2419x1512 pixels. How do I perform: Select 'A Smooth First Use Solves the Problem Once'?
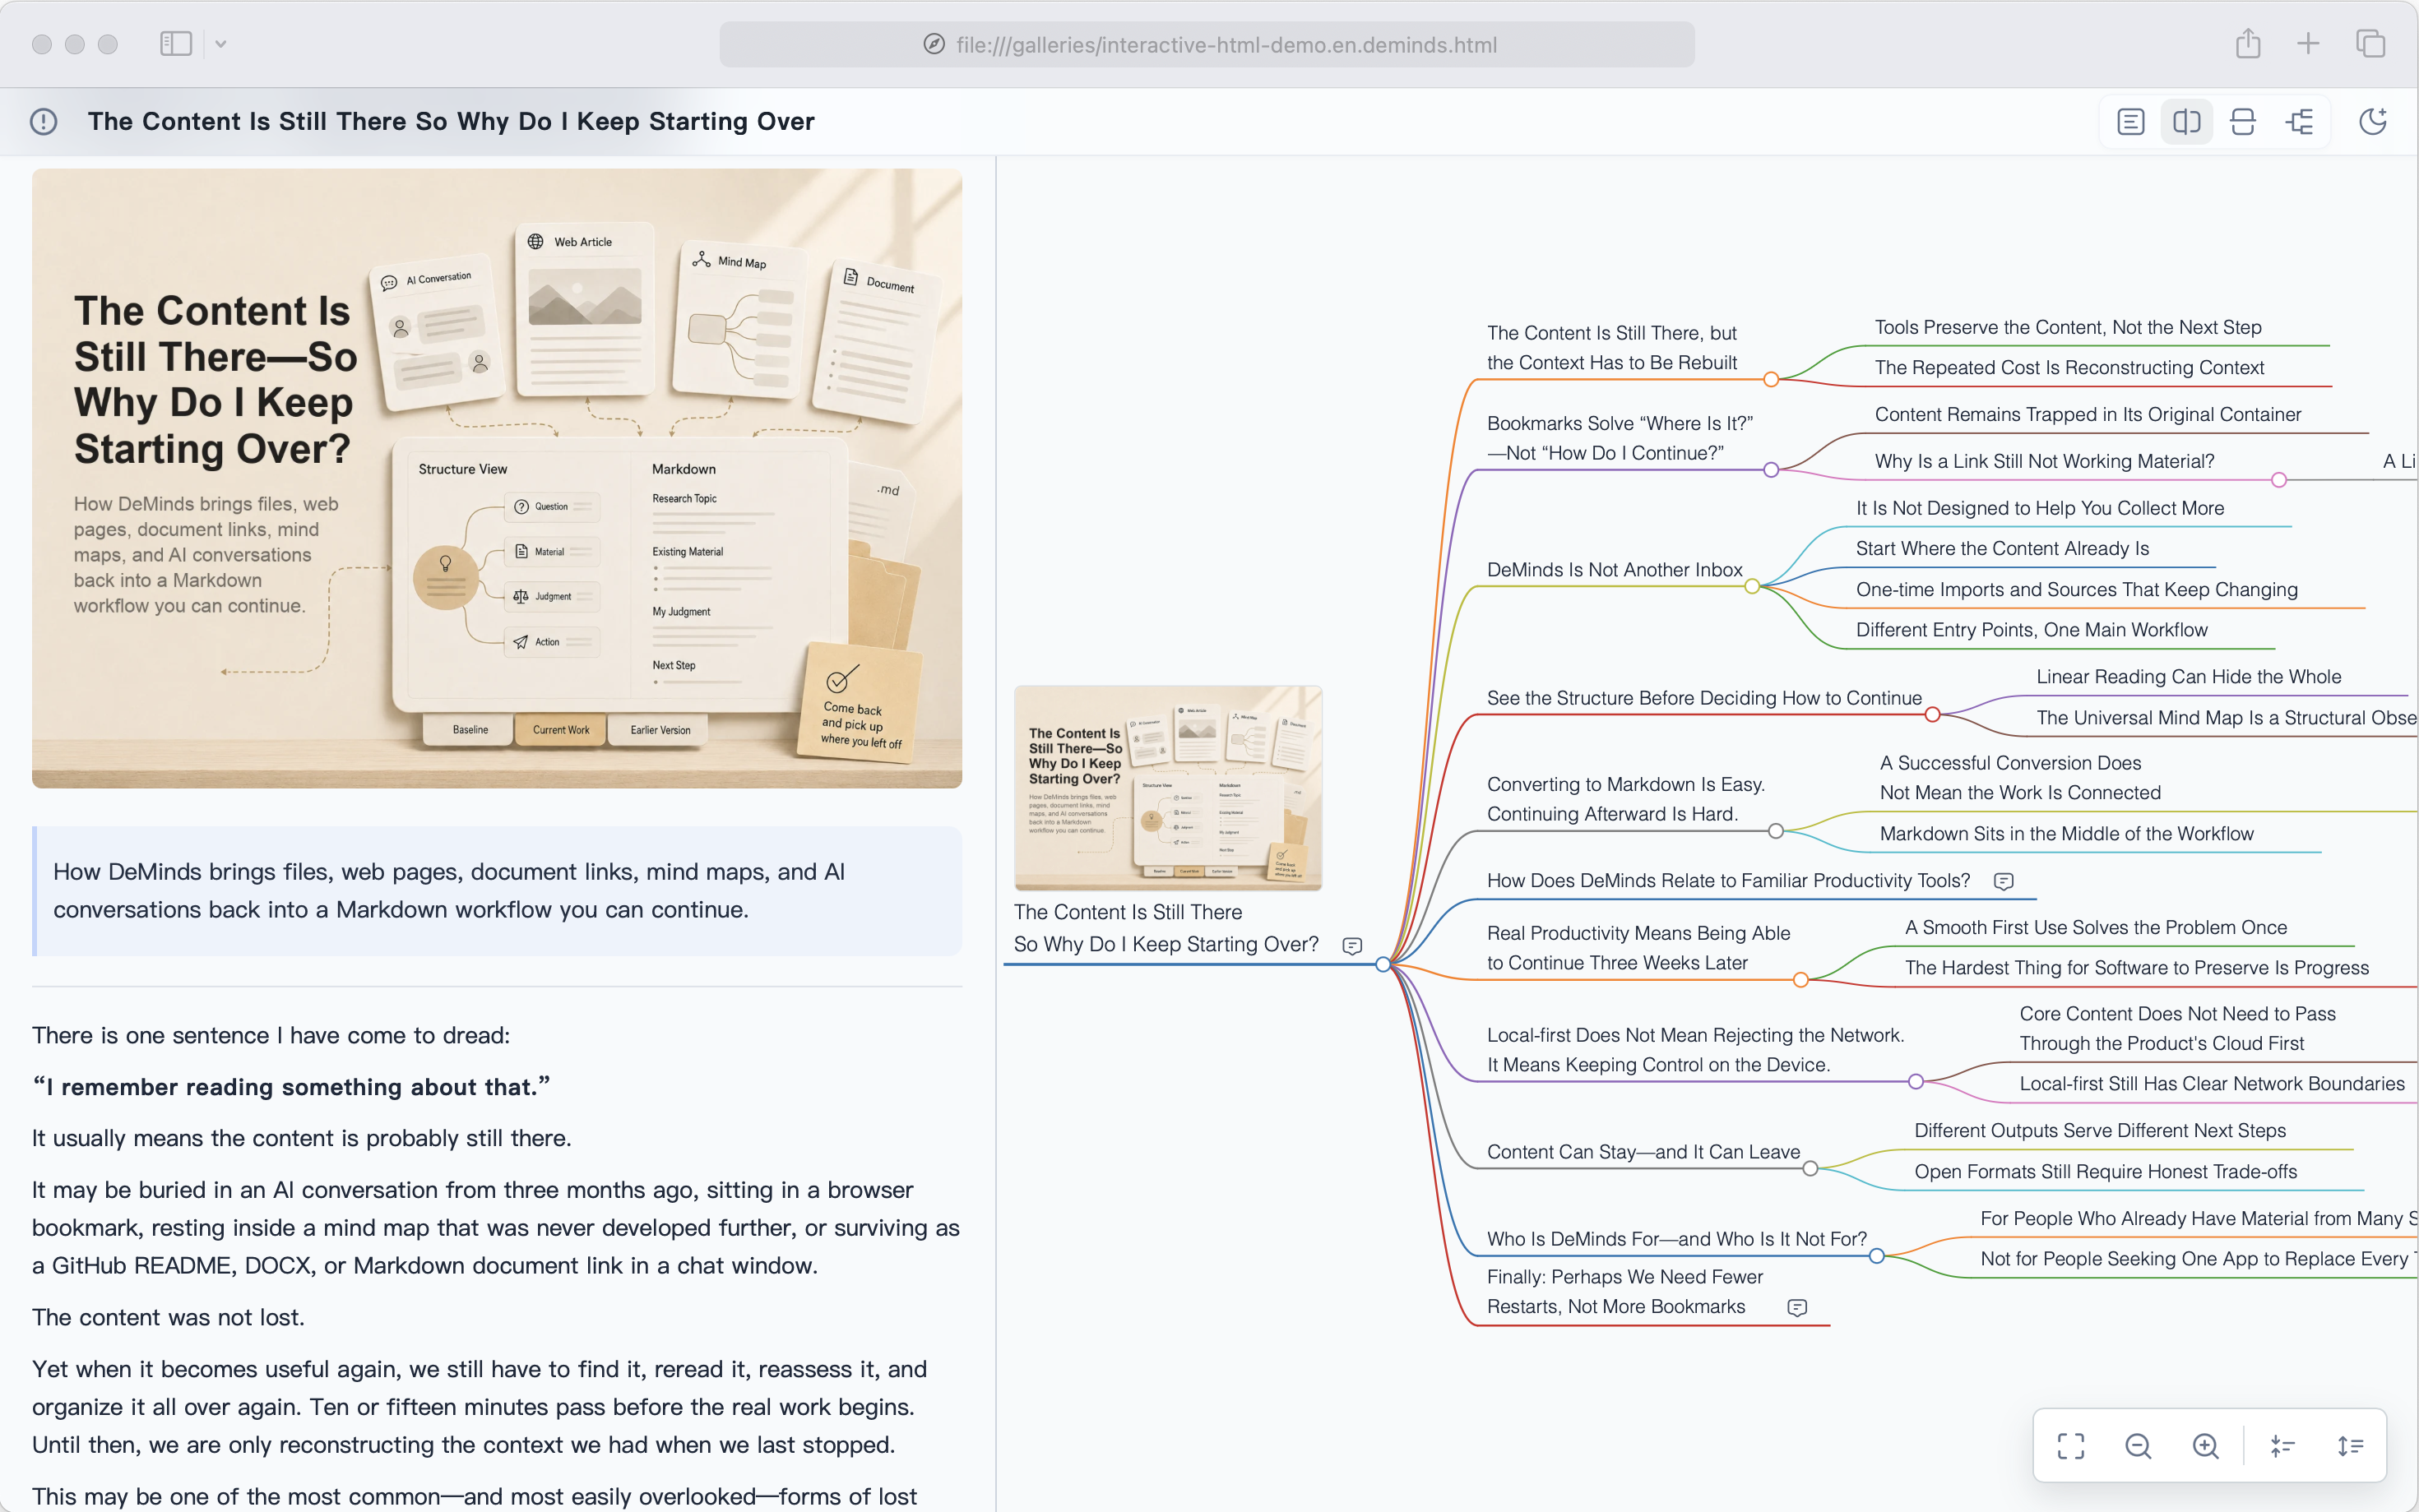[x=2096, y=927]
